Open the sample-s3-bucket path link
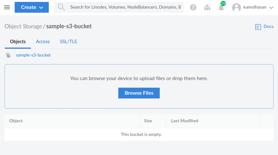Screen dimensions: 278x155 click(33, 55)
